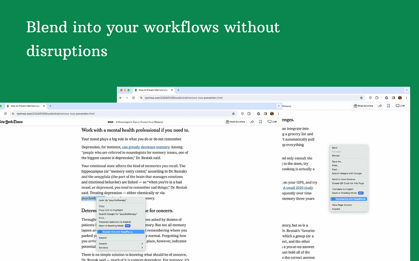Choose Inspect in left context menu
Screen dimensions: 419x261
[120, 238]
